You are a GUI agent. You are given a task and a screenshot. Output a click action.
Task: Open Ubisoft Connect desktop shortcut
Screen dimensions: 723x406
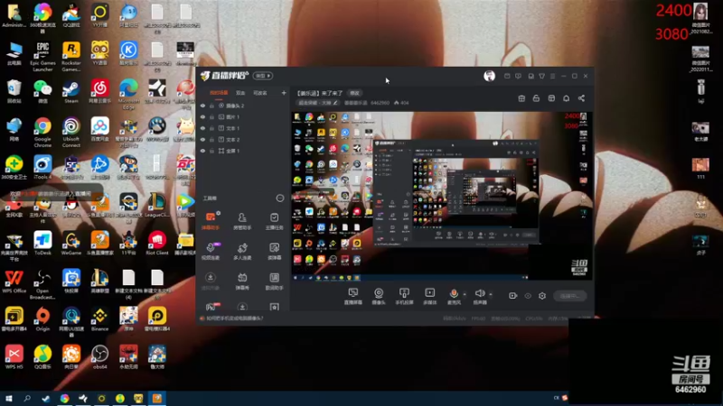click(71, 133)
